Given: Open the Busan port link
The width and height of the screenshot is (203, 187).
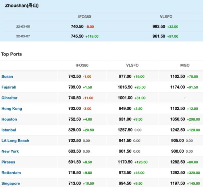Looking at the screenshot, I should 7,77.
